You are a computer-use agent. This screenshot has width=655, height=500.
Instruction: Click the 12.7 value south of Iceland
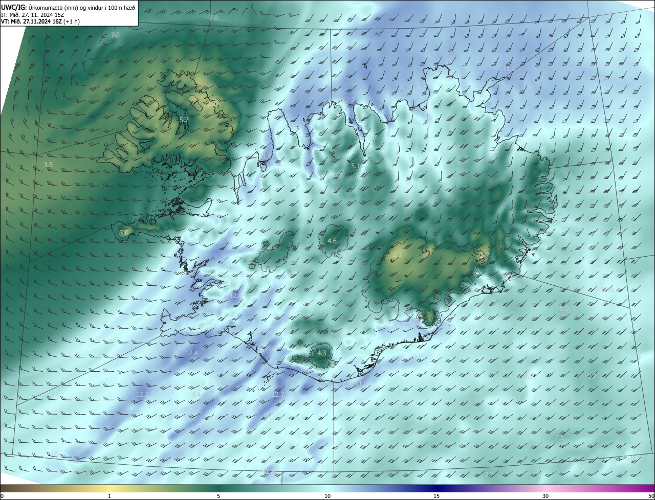277,394
